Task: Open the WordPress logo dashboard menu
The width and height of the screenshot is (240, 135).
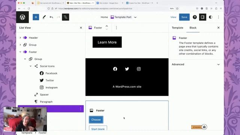Action: pyautogui.click(x=22, y=17)
